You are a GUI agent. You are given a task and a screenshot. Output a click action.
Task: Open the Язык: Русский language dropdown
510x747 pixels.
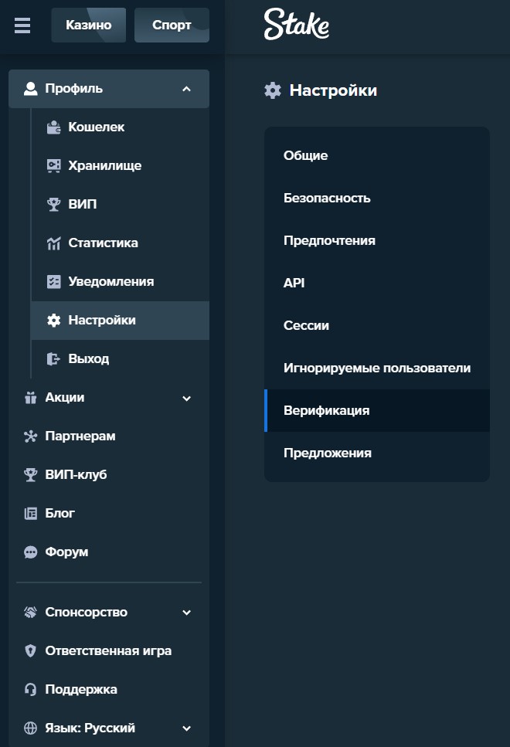click(185, 728)
